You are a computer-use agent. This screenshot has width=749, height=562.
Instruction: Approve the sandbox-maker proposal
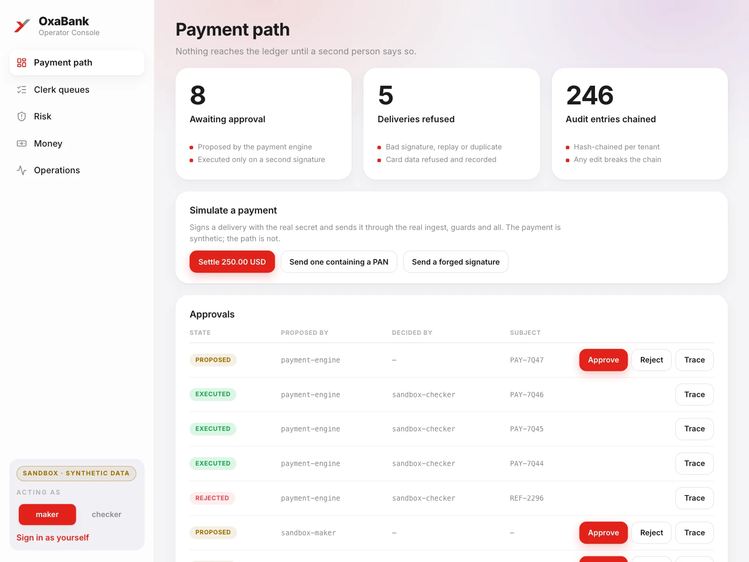tap(603, 533)
